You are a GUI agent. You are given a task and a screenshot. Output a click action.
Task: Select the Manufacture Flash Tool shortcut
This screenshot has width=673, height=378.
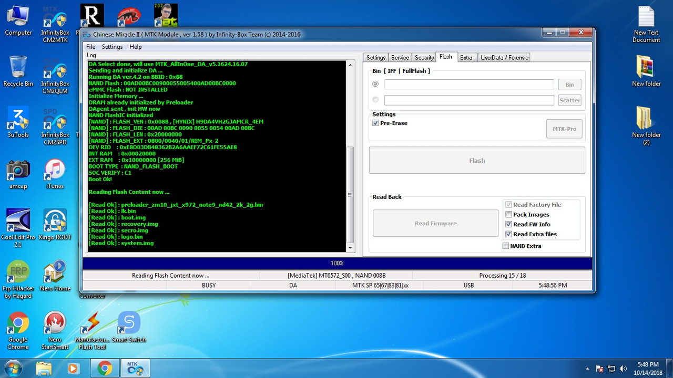coord(93,330)
